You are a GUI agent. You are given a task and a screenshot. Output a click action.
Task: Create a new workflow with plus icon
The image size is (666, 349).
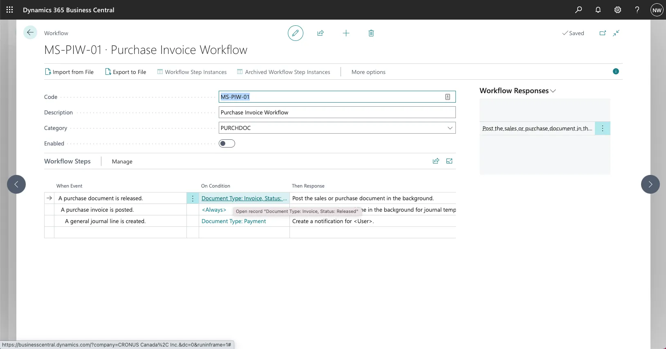point(346,33)
